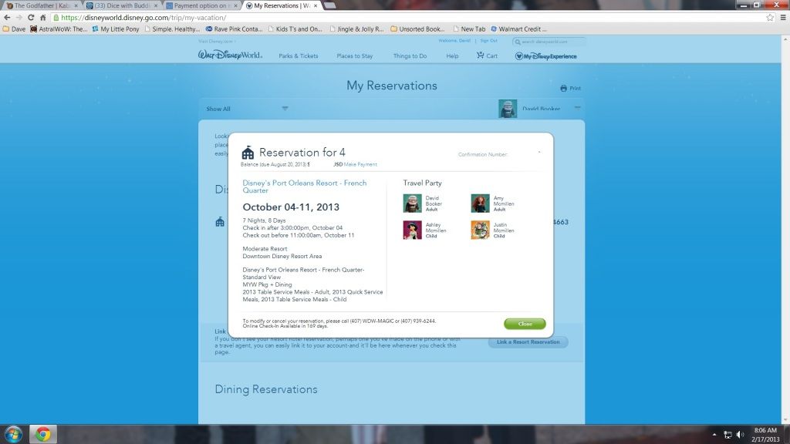
Task: Click the address bar URL field
Action: point(408,18)
